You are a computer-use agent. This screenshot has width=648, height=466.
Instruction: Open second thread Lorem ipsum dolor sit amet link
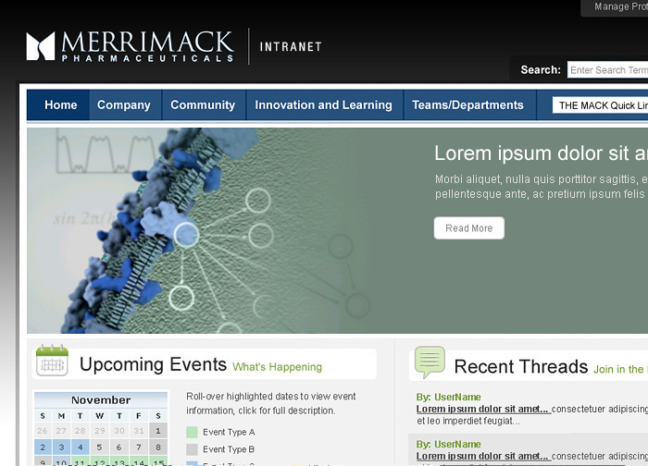point(482,456)
